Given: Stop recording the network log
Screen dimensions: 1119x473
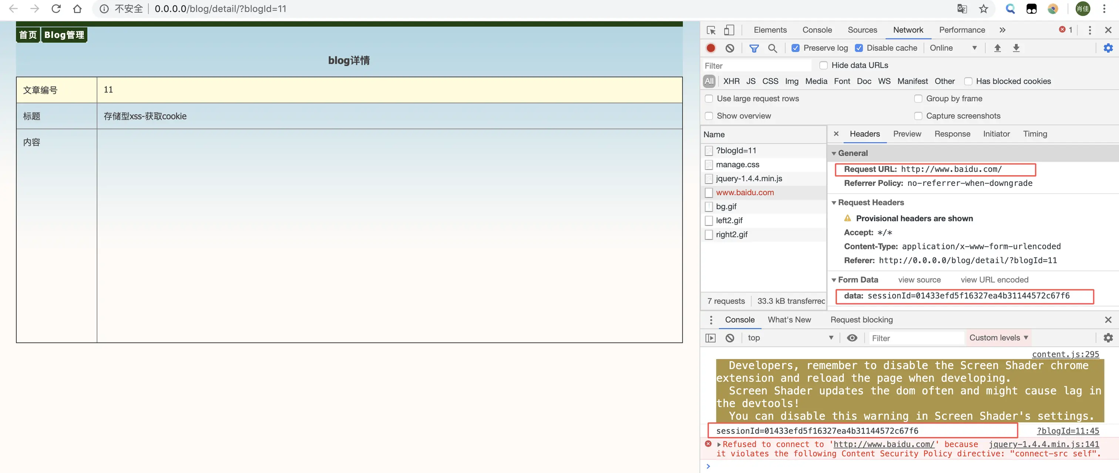Looking at the screenshot, I should [x=711, y=48].
